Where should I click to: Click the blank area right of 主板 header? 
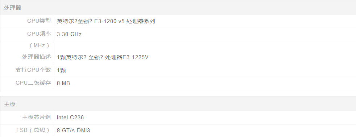click(x=186, y=104)
